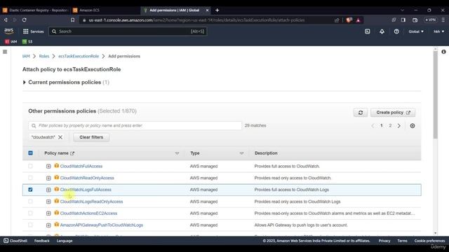Viewport: 449px width, 252px height.
Task: Click the page vertical scrollbar thumb
Action: pos(435,95)
